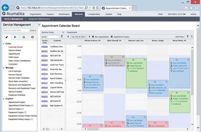Click Appointment Inquiry button
Screen dimensions: 201x132
coord(120,37)
